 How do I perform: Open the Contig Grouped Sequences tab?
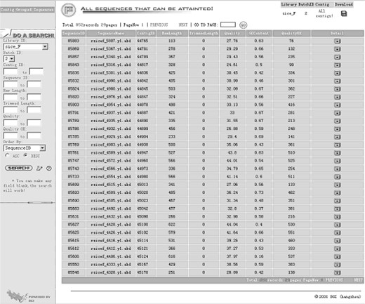(27, 10)
